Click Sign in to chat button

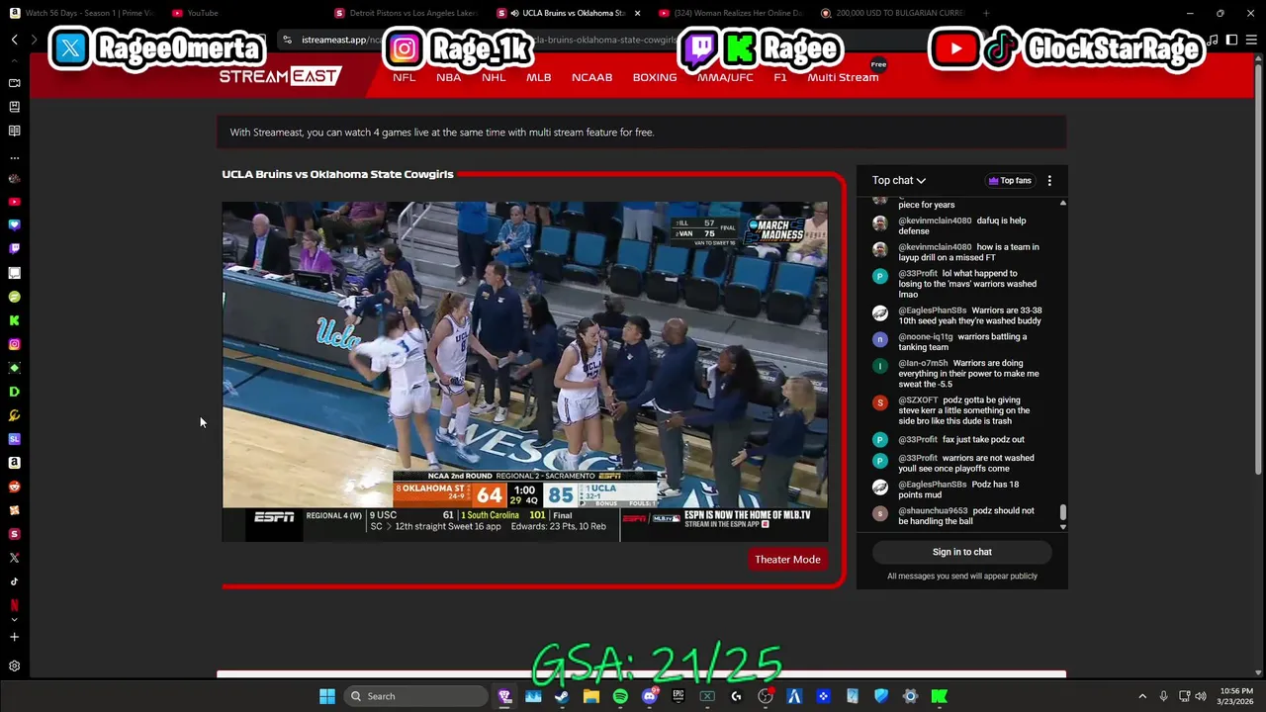pyautogui.click(x=961, y=552)
